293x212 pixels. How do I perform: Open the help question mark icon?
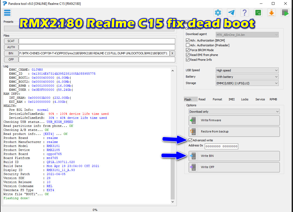click(x=244, y=13)
